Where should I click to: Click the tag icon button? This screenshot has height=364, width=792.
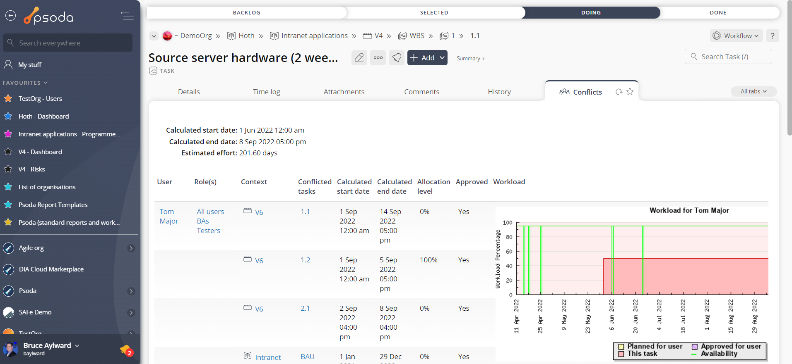pos(397,57)
